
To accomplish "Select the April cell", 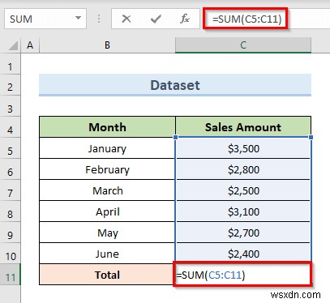I will coord(107,211).
